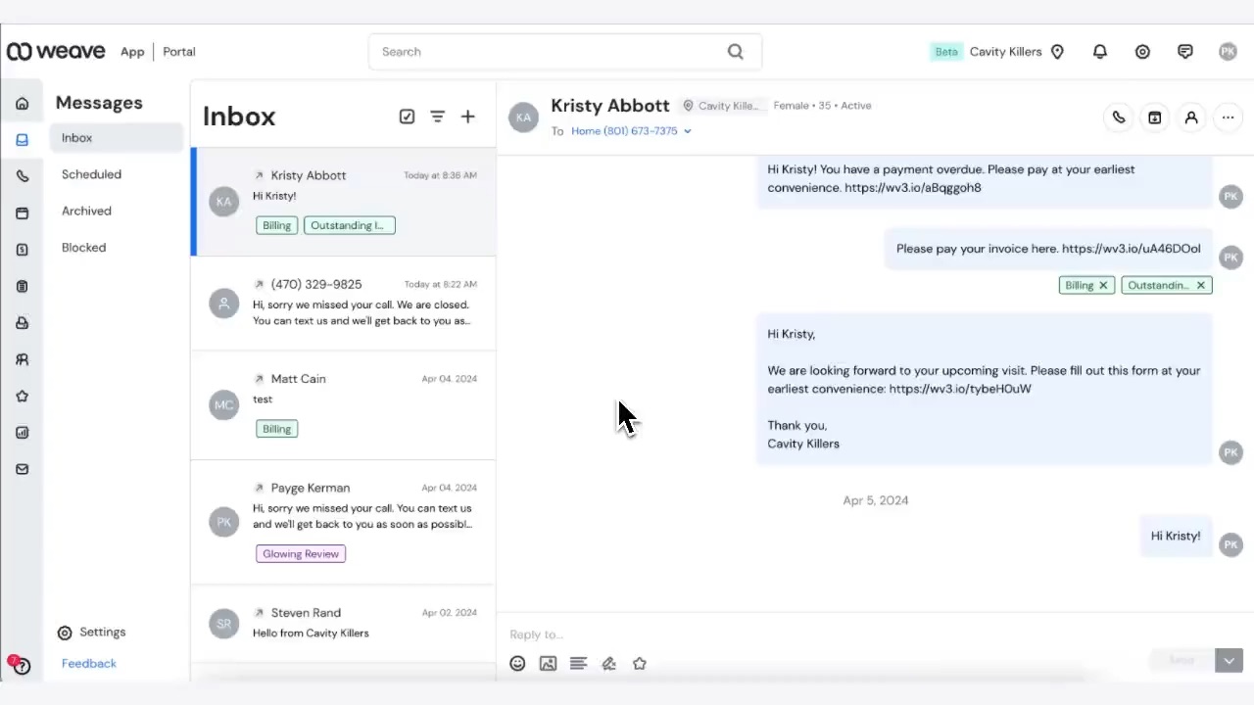Click the star review icon in reply toolbar
Image resolution: width=1254 pixels, height=705 pixels.
640,664
